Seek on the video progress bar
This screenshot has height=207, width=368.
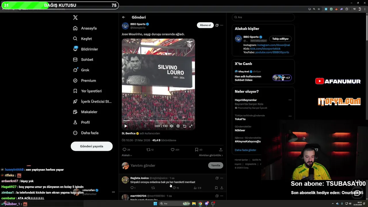click(158, 121)
